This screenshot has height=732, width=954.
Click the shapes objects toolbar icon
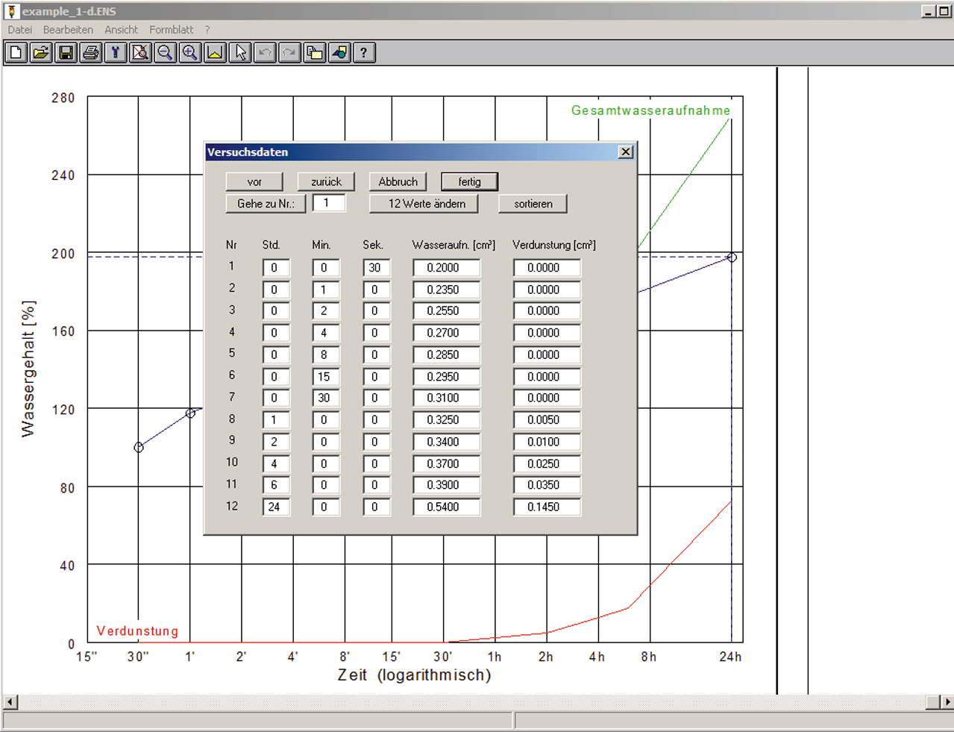[339, 53]
